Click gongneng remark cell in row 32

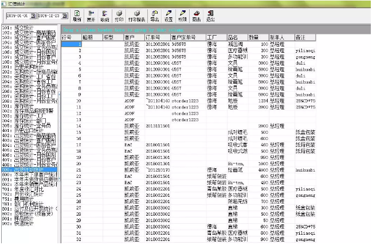pyautogui.click(x=306, y=239)
